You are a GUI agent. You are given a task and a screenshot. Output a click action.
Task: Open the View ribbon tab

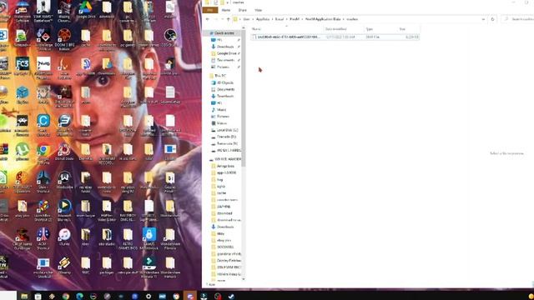[x=258, y=10]
